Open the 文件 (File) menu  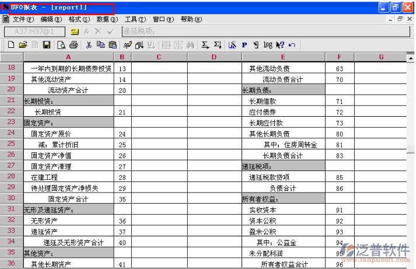pos(22,19)
